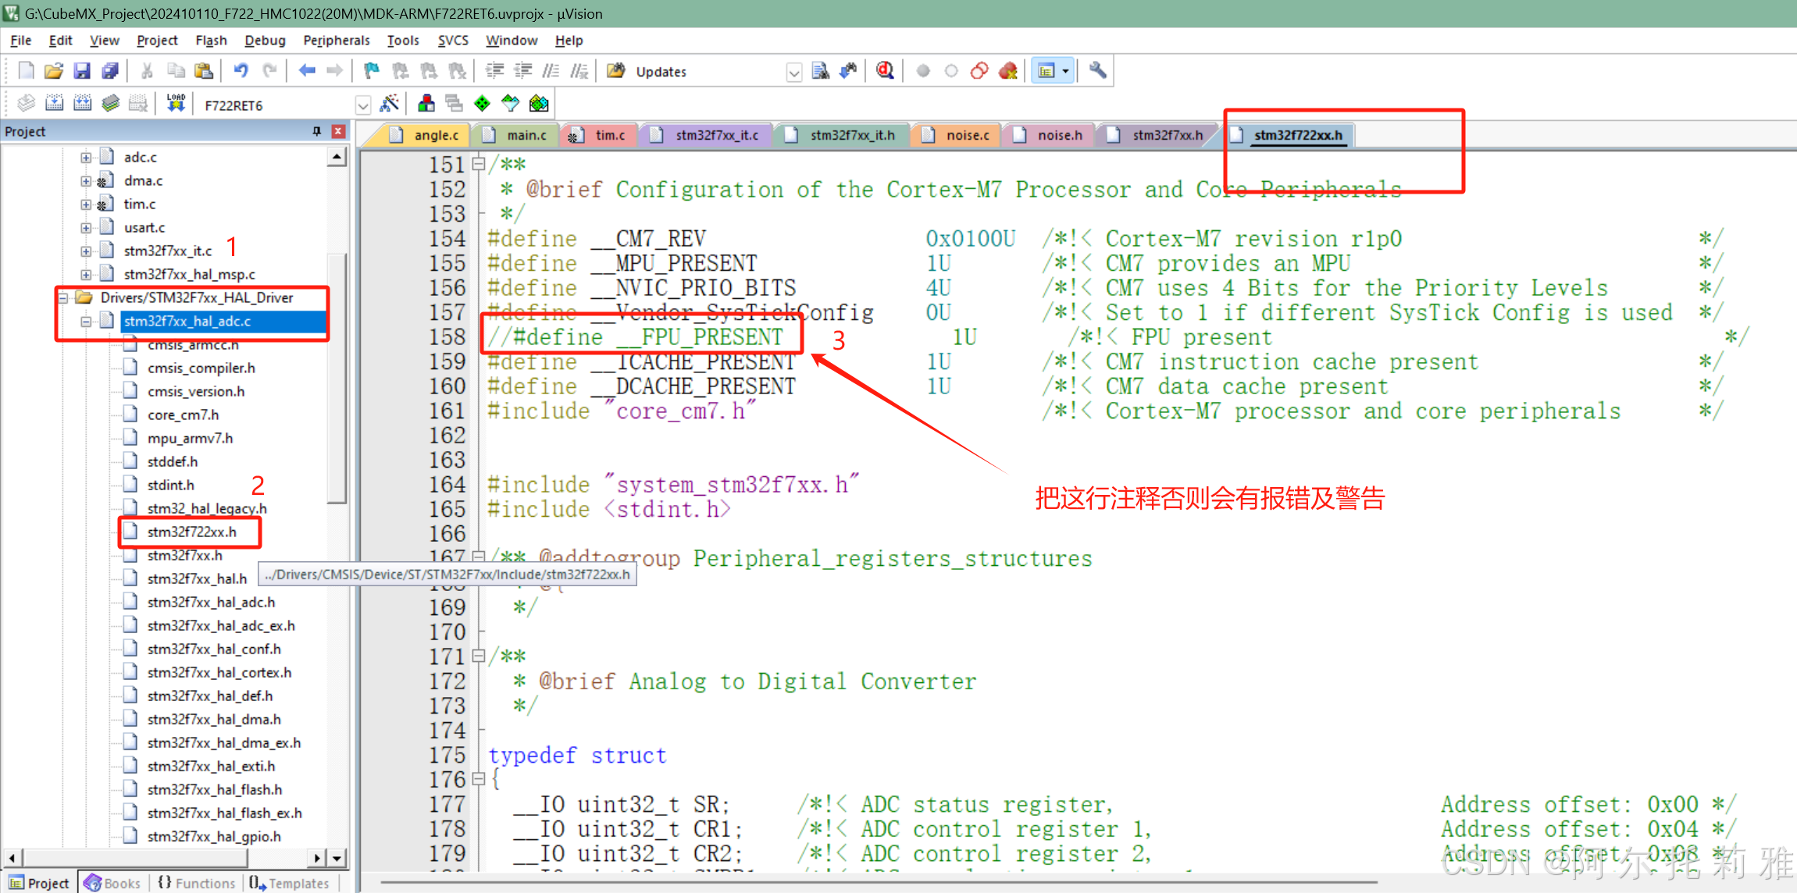Open Find in Files search
1797x893 pixels.
click(821, 70)
